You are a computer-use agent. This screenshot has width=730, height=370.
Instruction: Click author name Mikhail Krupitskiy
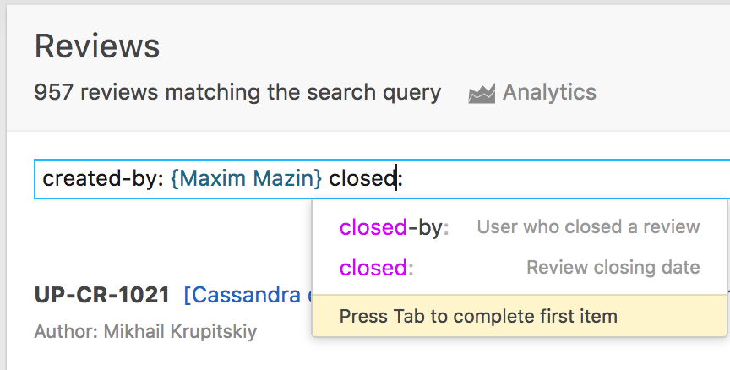[x=180, y=332]
